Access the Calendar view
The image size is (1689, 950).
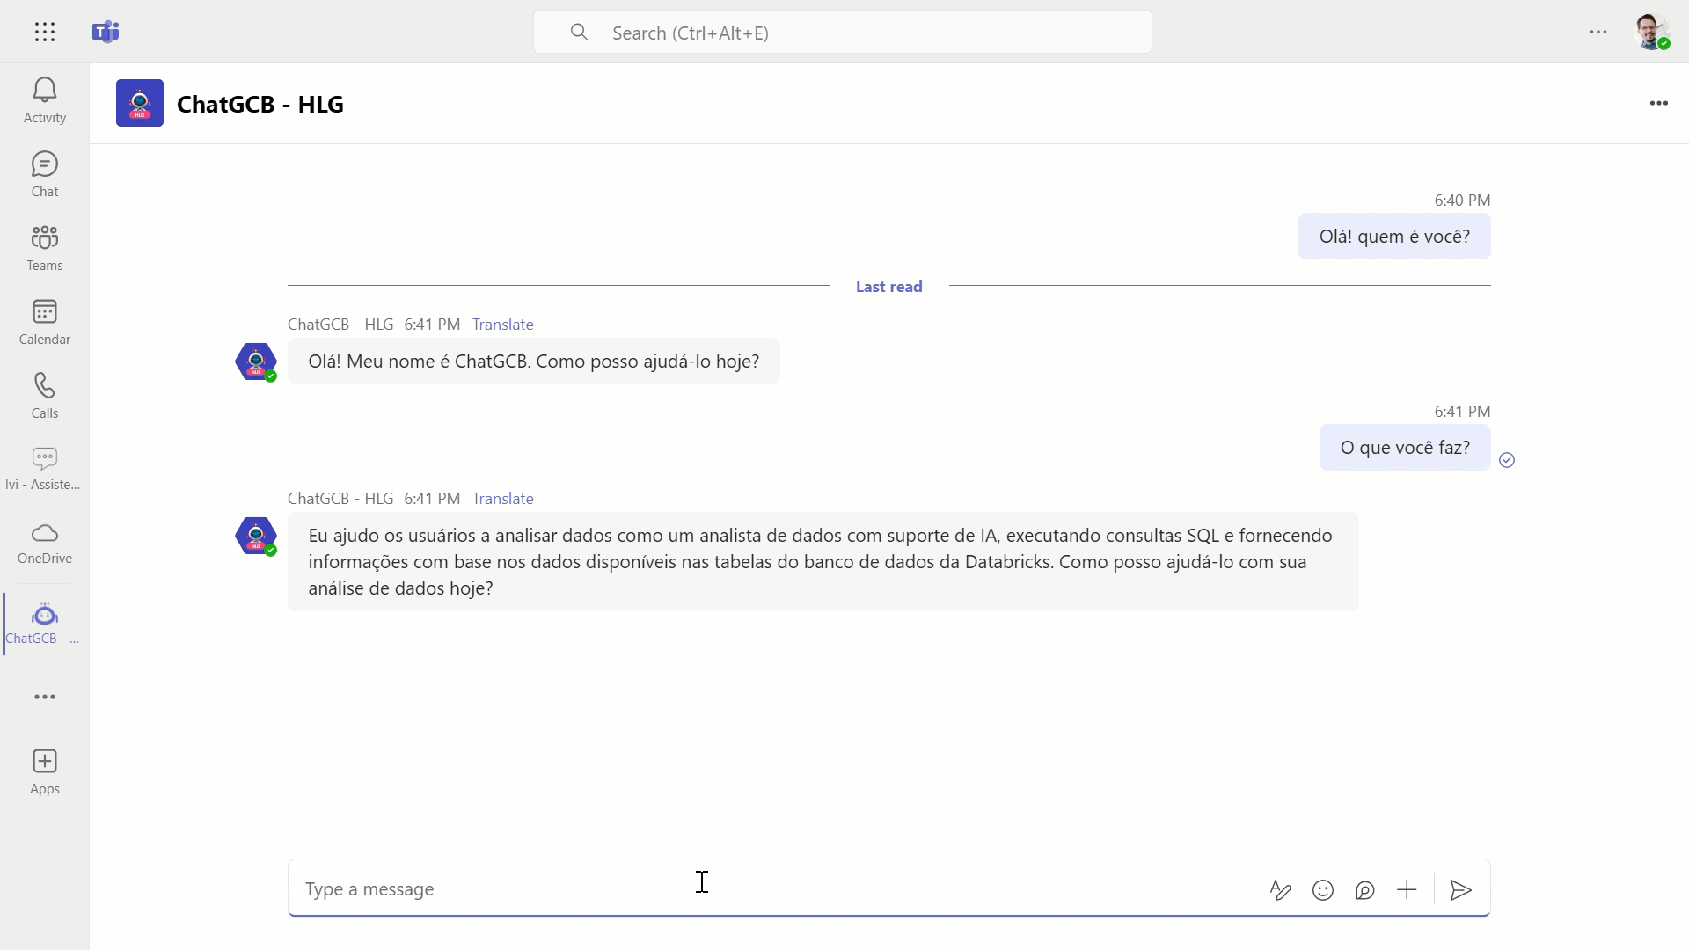[x=44, y=321]
